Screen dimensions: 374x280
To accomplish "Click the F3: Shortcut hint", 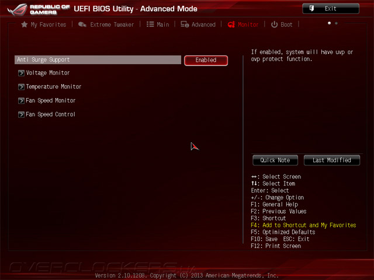I will pos(268,218).
